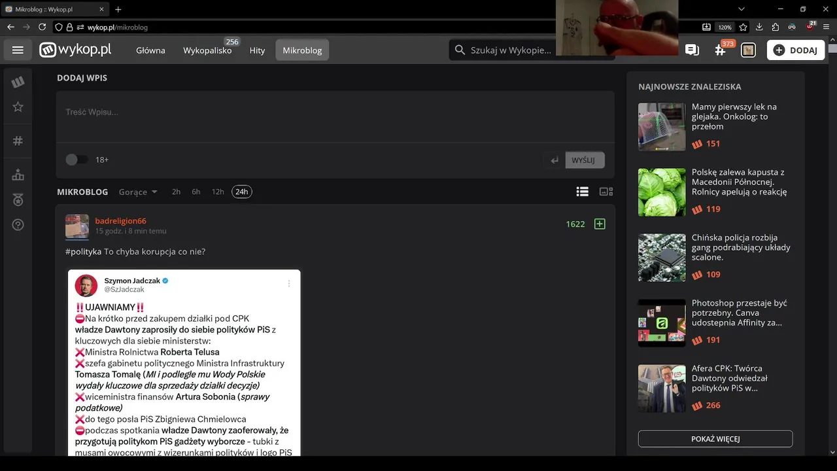Select the Mikroblog :: Wykop.pl browser tab
Viewport: 837px width, 471px height.
[54, 9]
